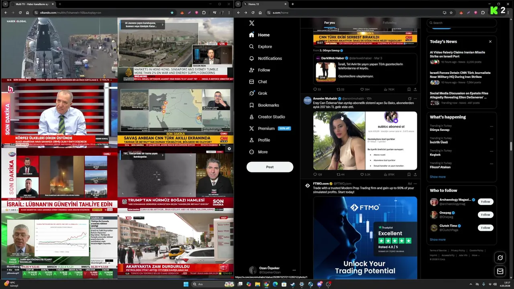Open the messages floating button
This screenshot has width=514, height=289.
pos(500,271)
